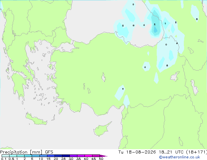Image resolution: width=207 pixels, height=160 pixels.
Task: Click the '50' legend scale value
Action: tap(101, 159)
